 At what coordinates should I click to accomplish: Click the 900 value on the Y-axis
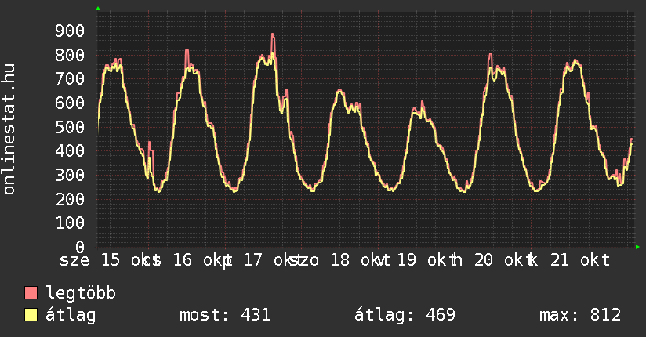(70, 31)
